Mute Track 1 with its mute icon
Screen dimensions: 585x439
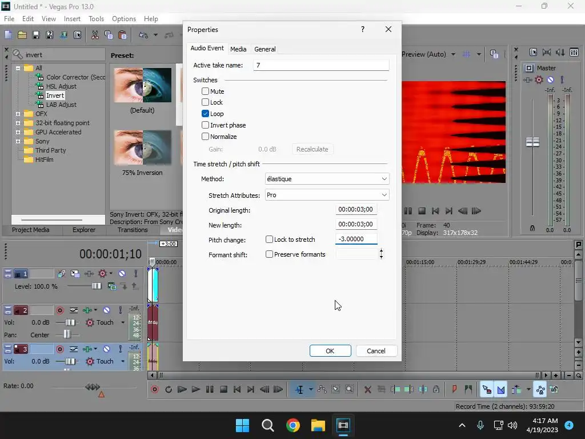click(122, 274)
